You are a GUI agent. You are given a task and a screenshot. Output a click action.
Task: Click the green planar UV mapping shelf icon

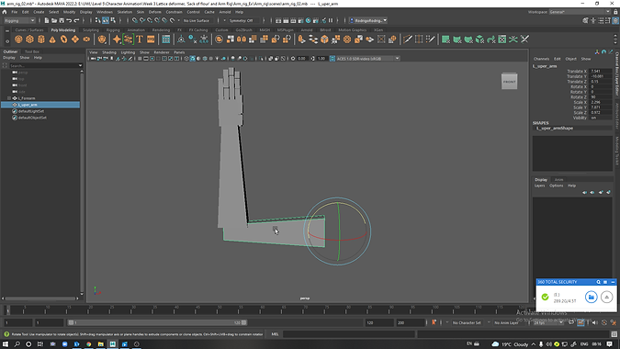[445, 39]
